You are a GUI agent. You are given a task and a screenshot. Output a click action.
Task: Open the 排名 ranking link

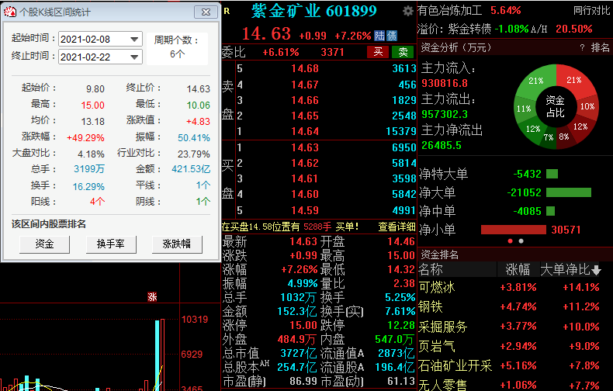600,47
